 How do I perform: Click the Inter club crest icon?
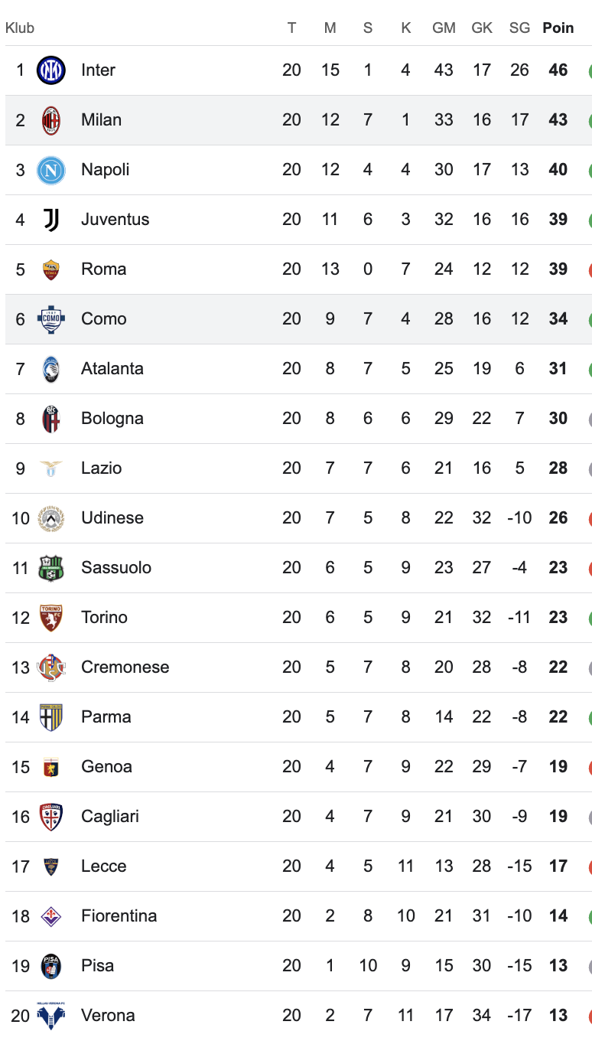51,70
